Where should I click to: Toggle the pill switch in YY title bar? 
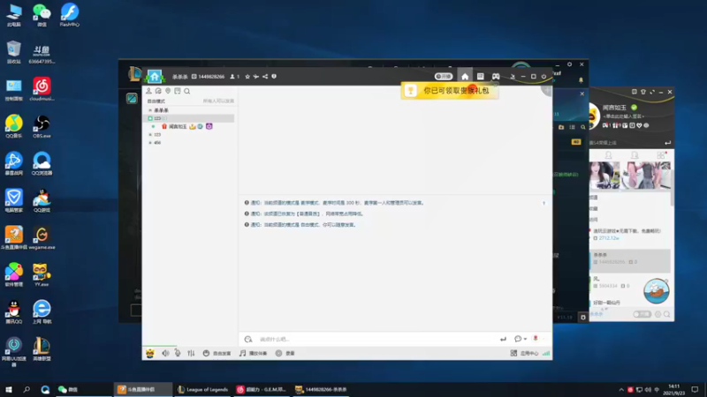pyautogui.click(x=444, y=77)
